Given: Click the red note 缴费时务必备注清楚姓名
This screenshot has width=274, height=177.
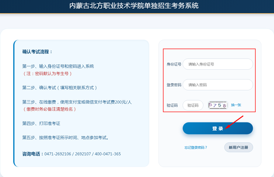Looking at the screenshot, I should pos(50,109).
